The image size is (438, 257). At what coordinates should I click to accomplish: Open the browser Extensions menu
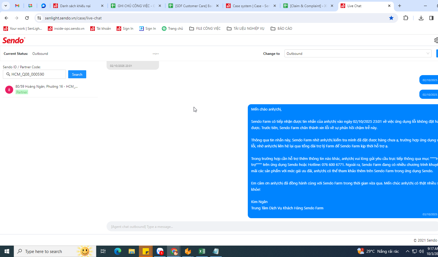(x=406, y=18)
